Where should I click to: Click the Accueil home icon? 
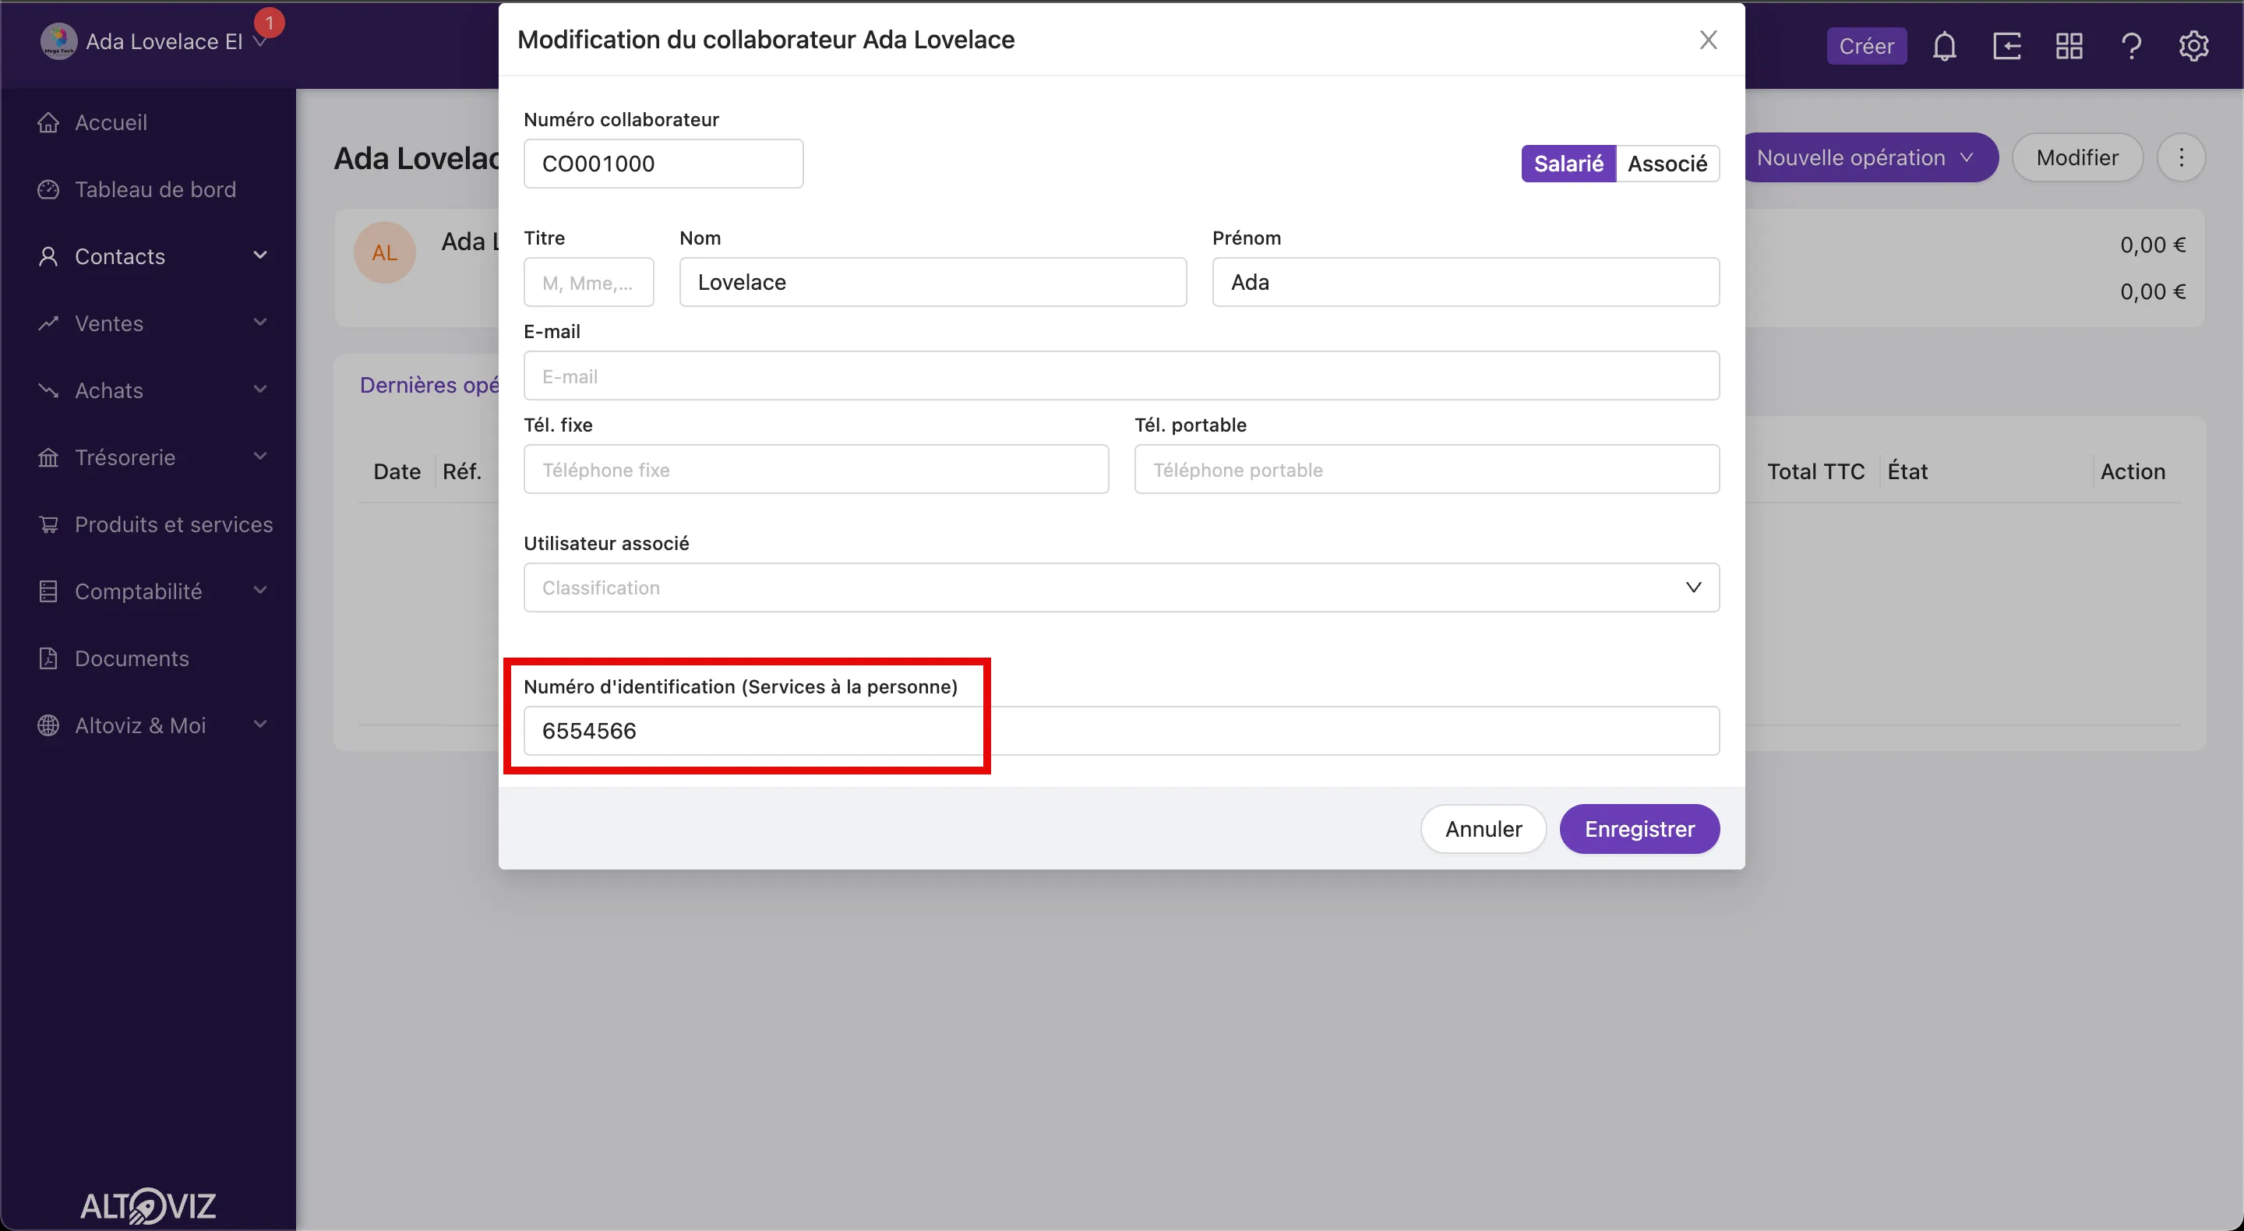tap(49, 123)
